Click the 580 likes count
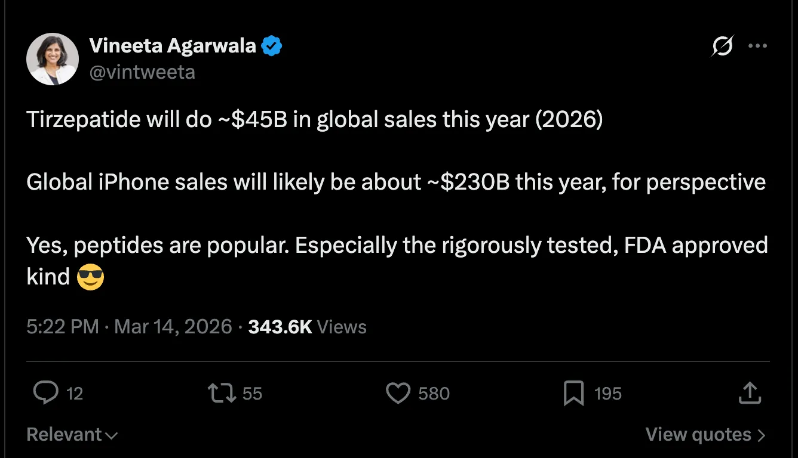Image resolution: width=798 pixels, height=458 pixels. pos(434,394)
